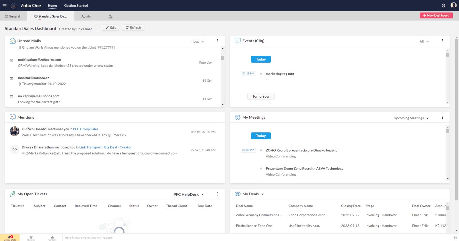Image resolution: width=459 pixels, height=241 pixels.
Task: Open the PFC Group Sales link
Action: [x=85, y=129]
